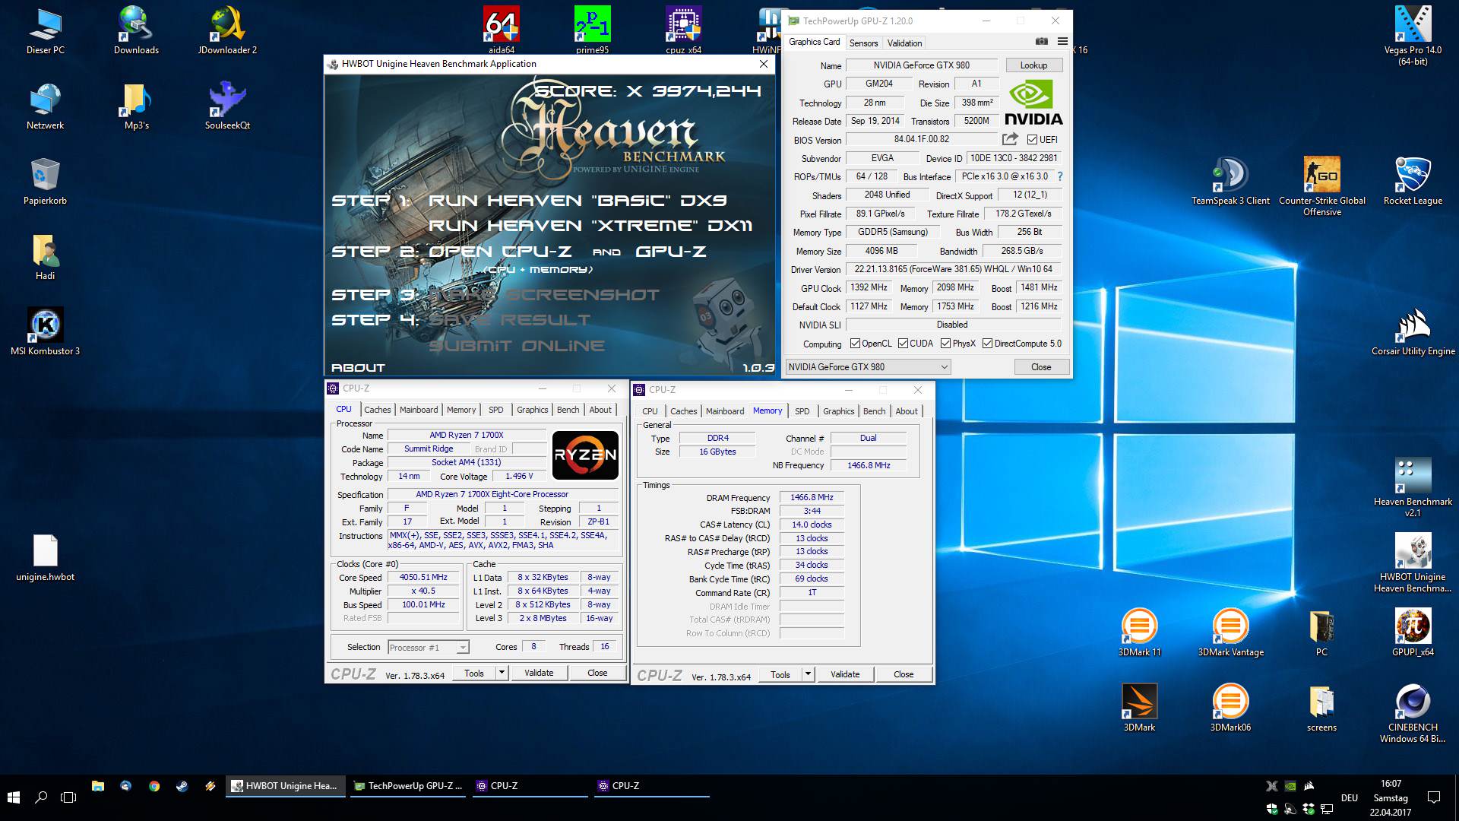Expand the NVIDIA GeForce GTX 980 dropdown

coord(868,367)
